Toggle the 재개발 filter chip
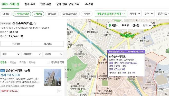The height and width of the screenshot is (96, 169). tap(87, 14)
